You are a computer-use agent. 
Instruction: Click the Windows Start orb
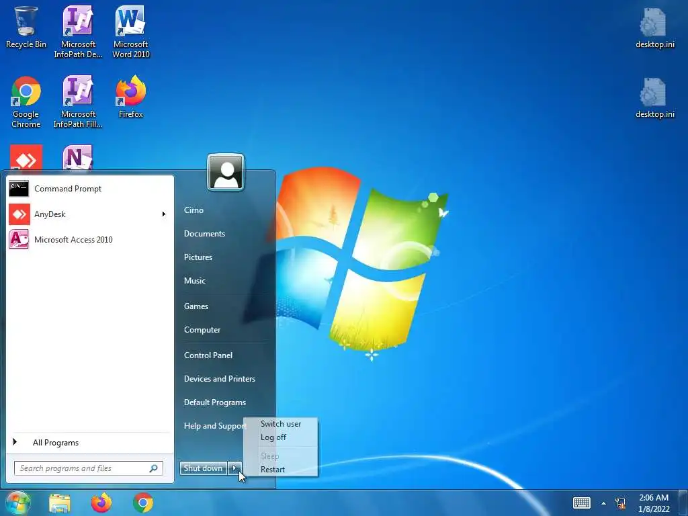pos(17,503)
